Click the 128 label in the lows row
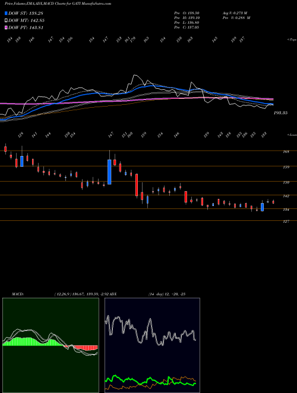The height and width of the screenshot is (393, 297). click(x=21, y=135)
